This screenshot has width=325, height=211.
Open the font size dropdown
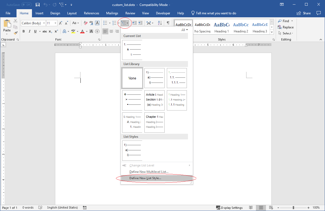tap(55, 23)
